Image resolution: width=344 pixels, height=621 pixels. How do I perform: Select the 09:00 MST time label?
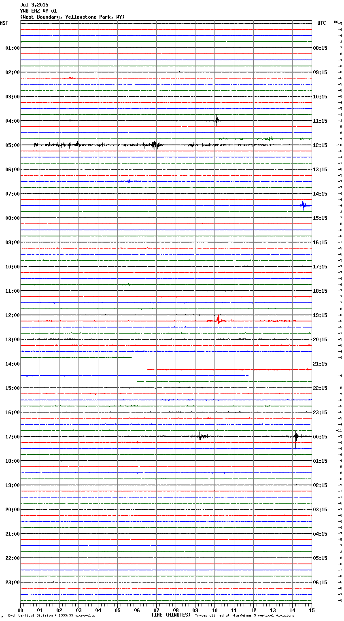tap(13, 242)
